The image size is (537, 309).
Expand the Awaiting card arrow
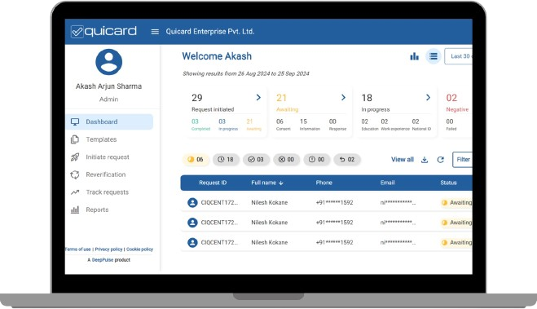coord(343,98)
